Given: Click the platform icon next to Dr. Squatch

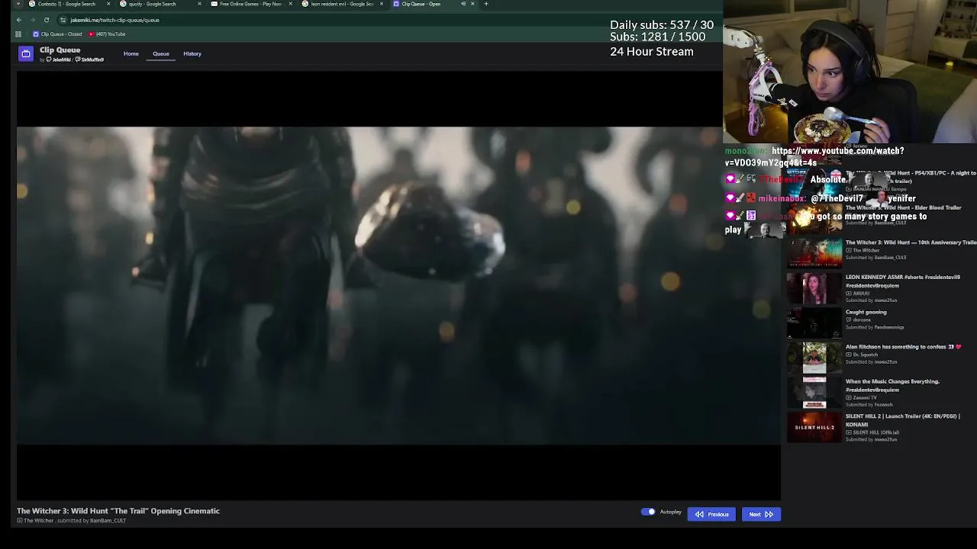Looking at the screenshot, I should [848, 355].
